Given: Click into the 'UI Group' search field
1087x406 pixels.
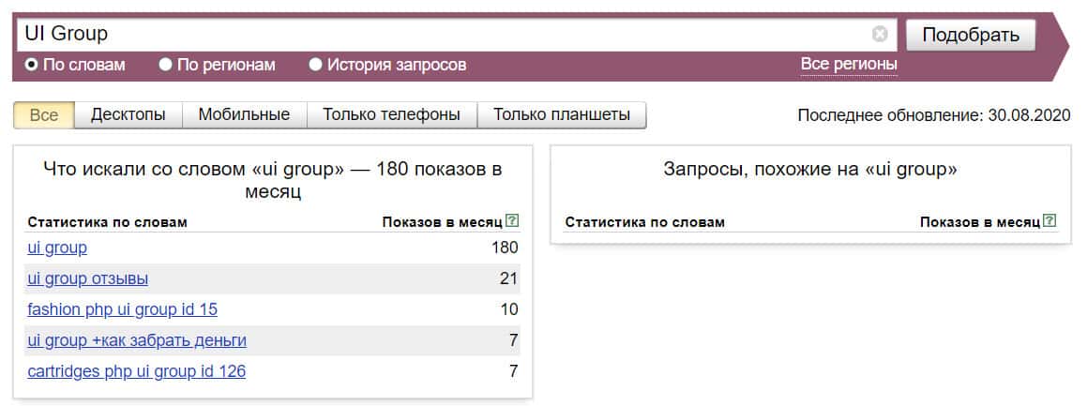Looking at the screenshot, I should [441, 35].
